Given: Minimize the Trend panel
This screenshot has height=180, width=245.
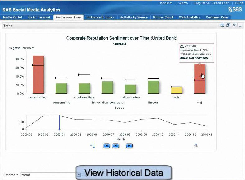Looking at the screenshot, I should pyautogui.click(x=240, y=26).
